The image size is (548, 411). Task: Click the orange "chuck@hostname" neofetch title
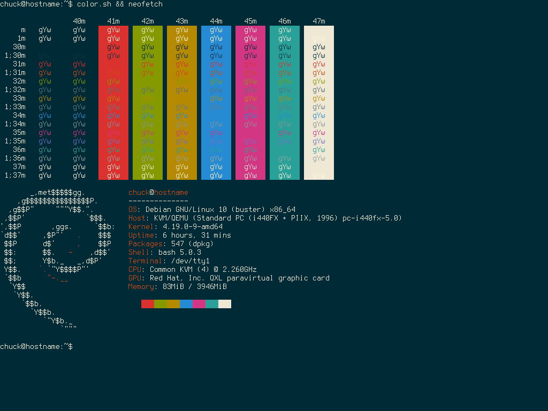click(x=158, y=193)
